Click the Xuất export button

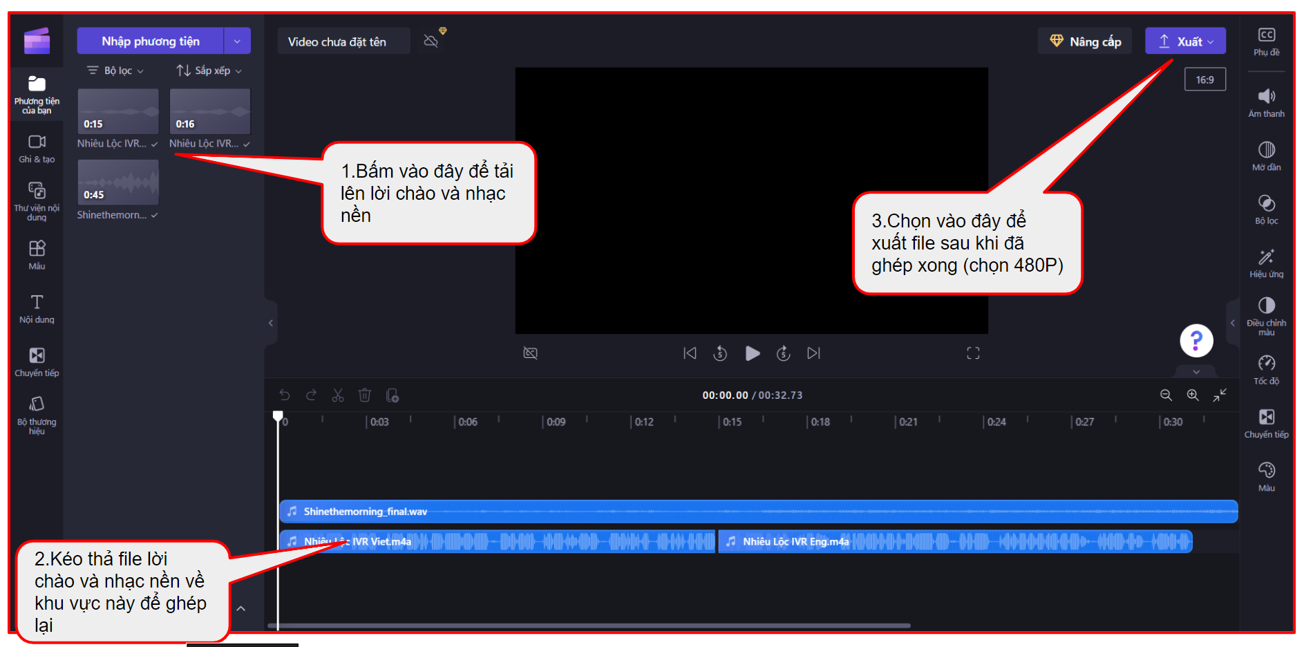point(1185,41)
